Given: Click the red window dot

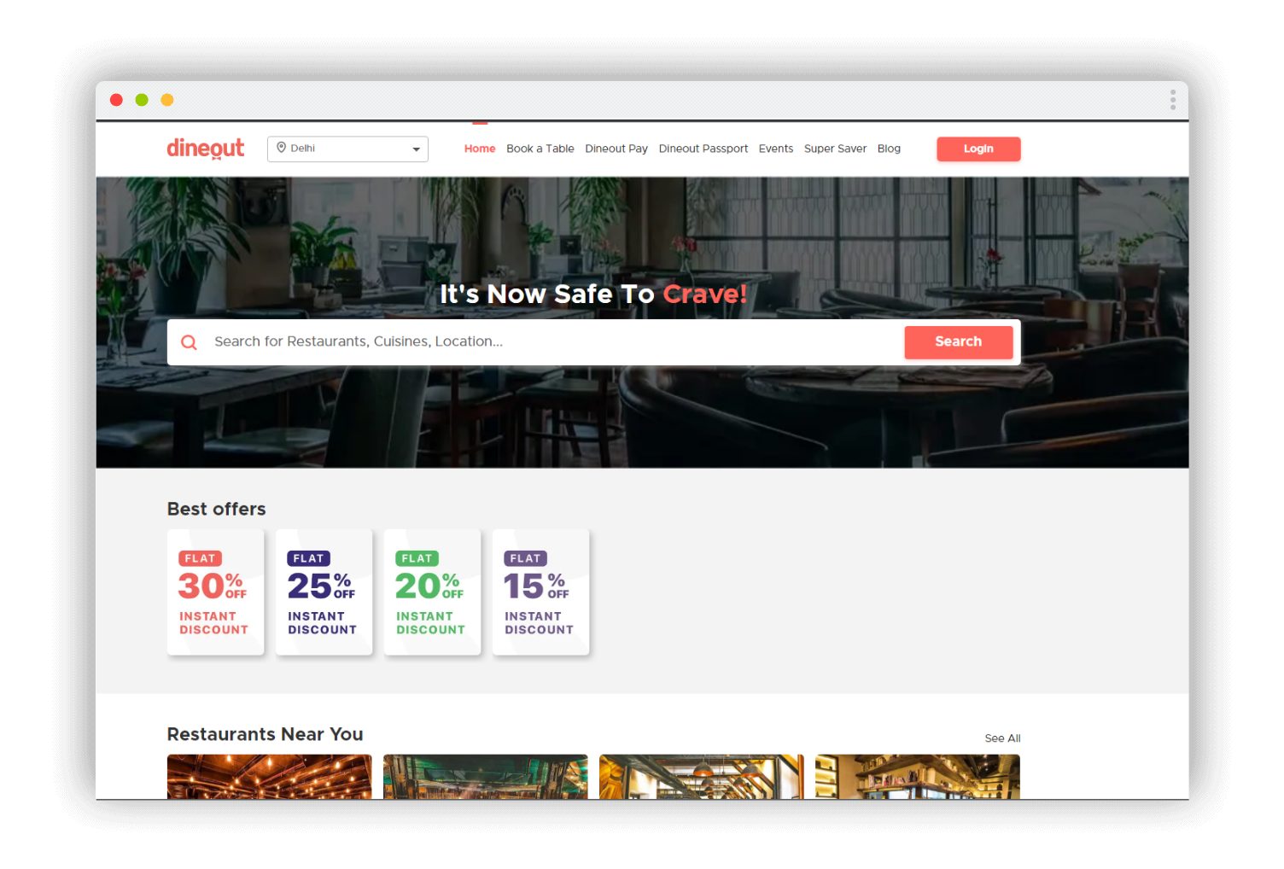Looking at the screenshot, I should 116,100.
